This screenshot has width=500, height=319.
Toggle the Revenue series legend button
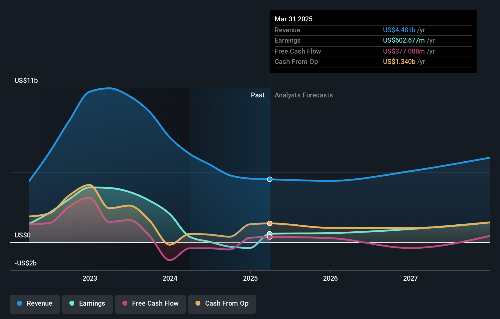[35, 304]
